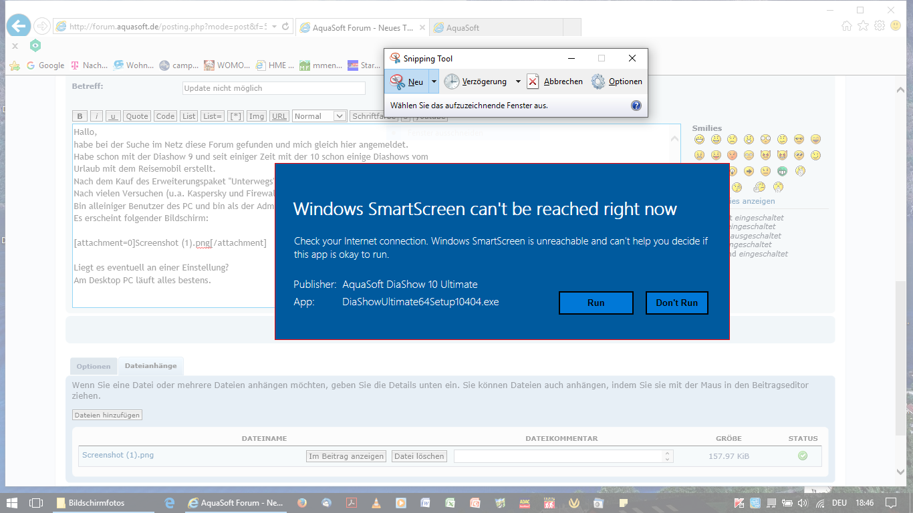This screenshot has height=513, width=913.
Task: Expand the Verzögerung delay dropdown arrow
Action: tap(518, 81)
